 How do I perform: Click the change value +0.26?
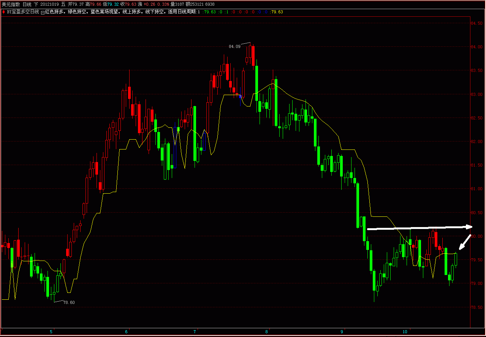149,4
